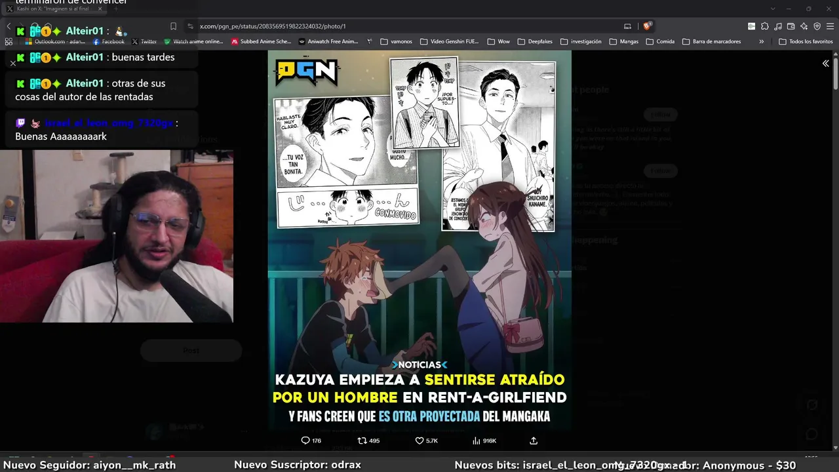Open the Wow bookmarks folder
The image size is (839, 472).
coord(498,41)
